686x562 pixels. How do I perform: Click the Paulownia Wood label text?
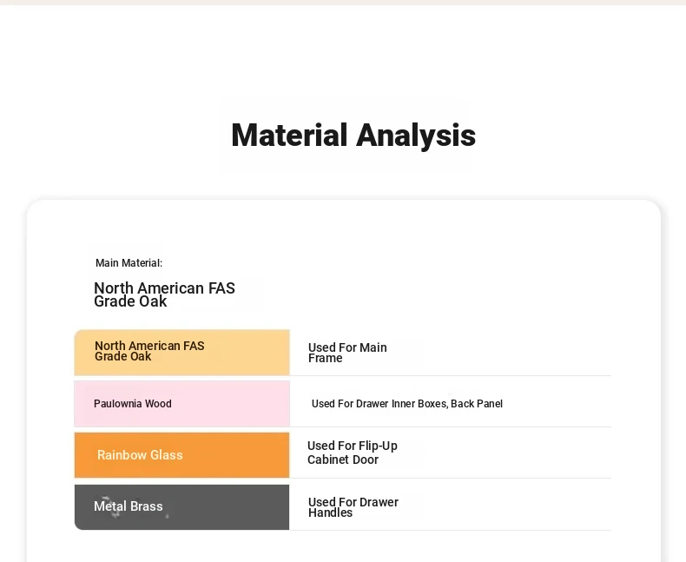pos(133,404)
